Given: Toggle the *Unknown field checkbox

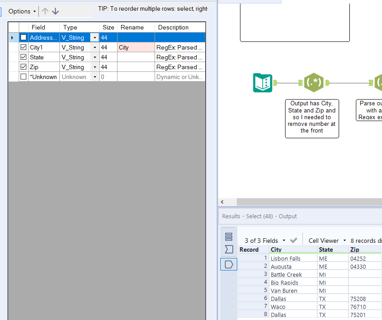Looking at the screenshot, I should (24, 77).
